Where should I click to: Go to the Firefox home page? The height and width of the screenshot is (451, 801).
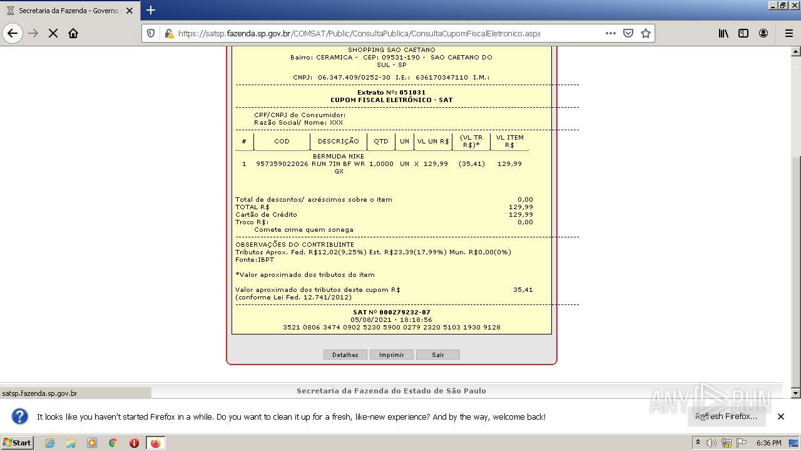(73, 33)
